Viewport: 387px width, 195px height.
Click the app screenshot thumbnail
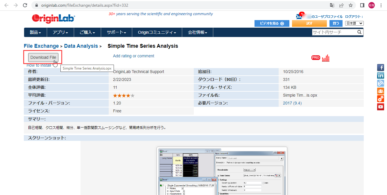pyautogui.click(x=222, y=171)
